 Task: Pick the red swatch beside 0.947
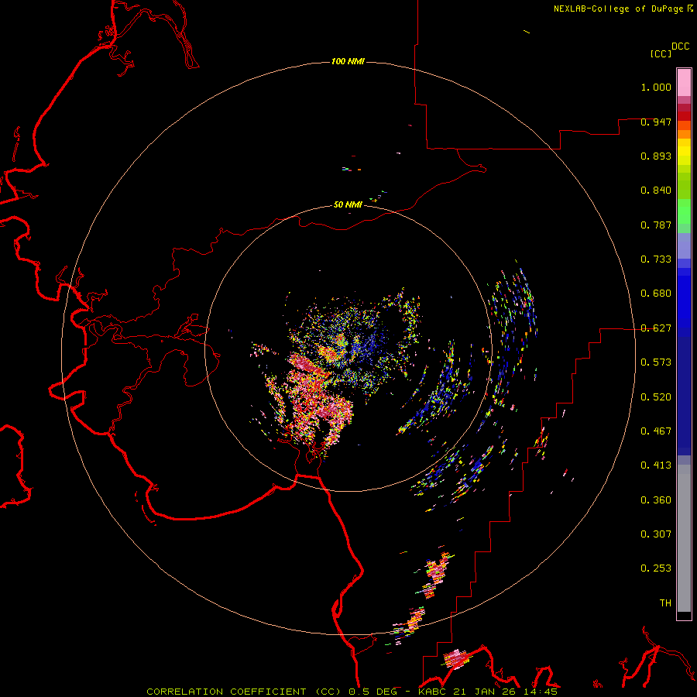(x=684, y=116)
